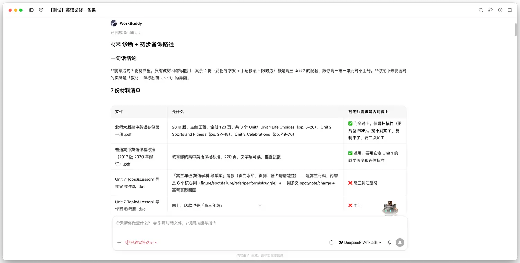
Task: Click the floating robot mascot
Action: (390, 209)
